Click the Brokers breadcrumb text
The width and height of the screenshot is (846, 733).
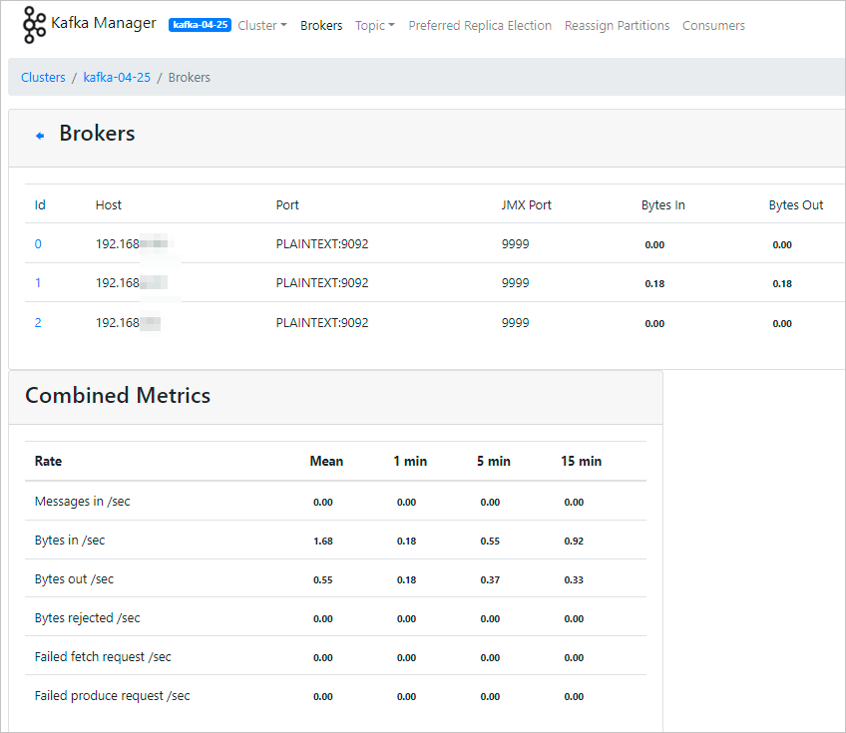[190, 77]
